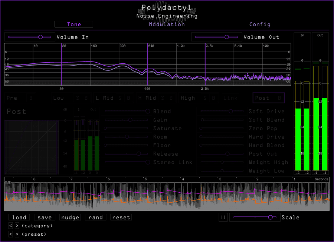The width and height of the screenshot is (334, 242).
Task: Adjust the Soft Drive slider
Action: pos(222,111)
